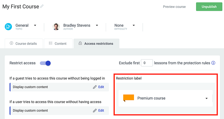224x119 pixels.
Task: Open the General topic dropdown
Action: (26, 27)
